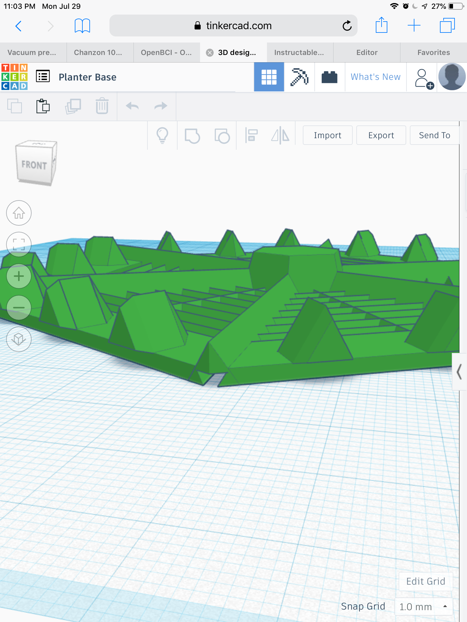Tap the tinkercad.com address bar
The width and height of the screenshot is (467, 622).
tap(233, 26)
